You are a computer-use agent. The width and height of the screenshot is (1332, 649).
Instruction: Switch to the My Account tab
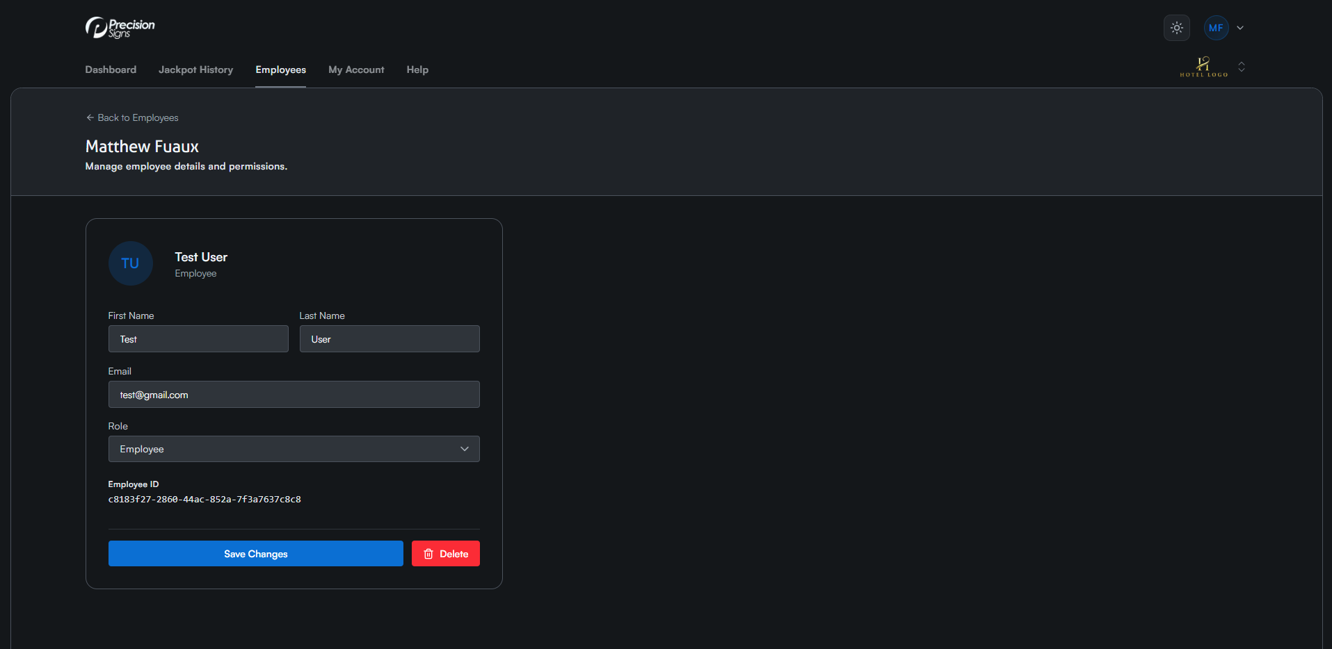pos(356,69)
